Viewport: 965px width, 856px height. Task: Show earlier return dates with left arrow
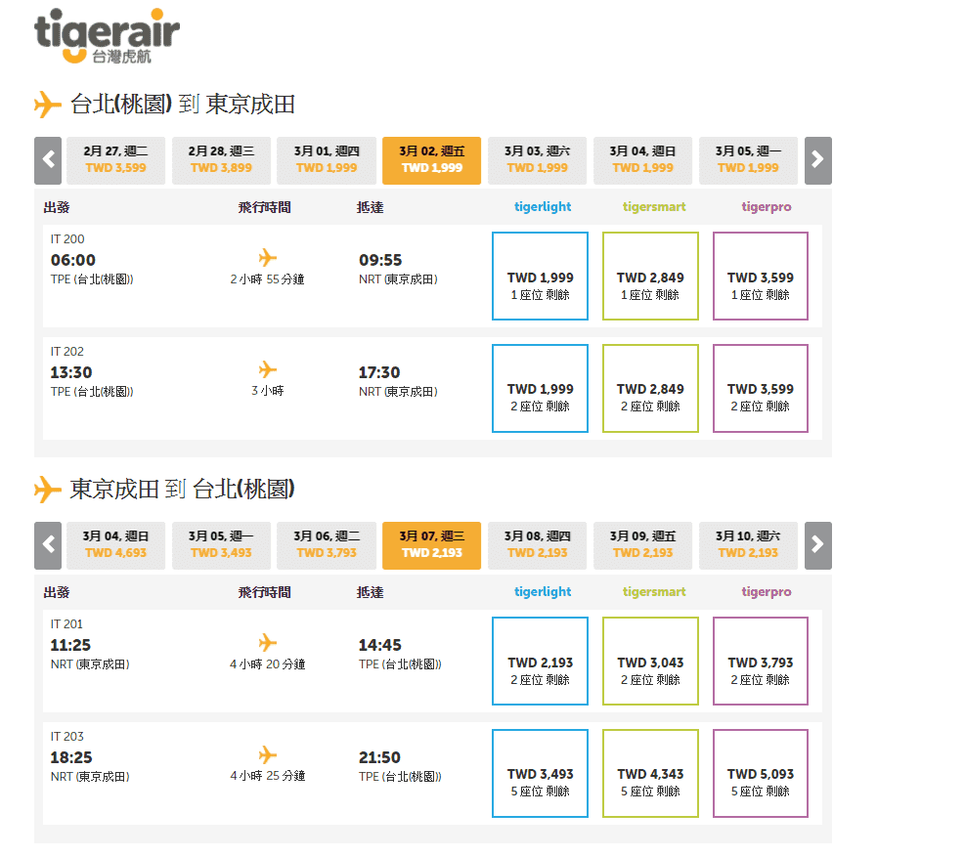[48, 545]
